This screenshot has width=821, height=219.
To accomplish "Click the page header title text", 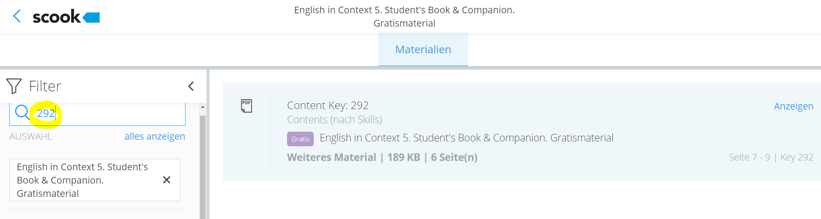I will click(404, 16).
